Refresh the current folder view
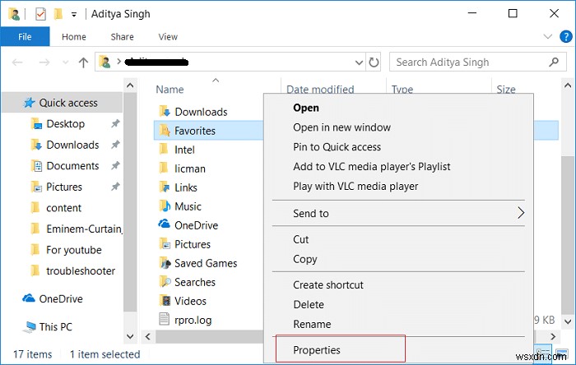 (x=374, y=62)
